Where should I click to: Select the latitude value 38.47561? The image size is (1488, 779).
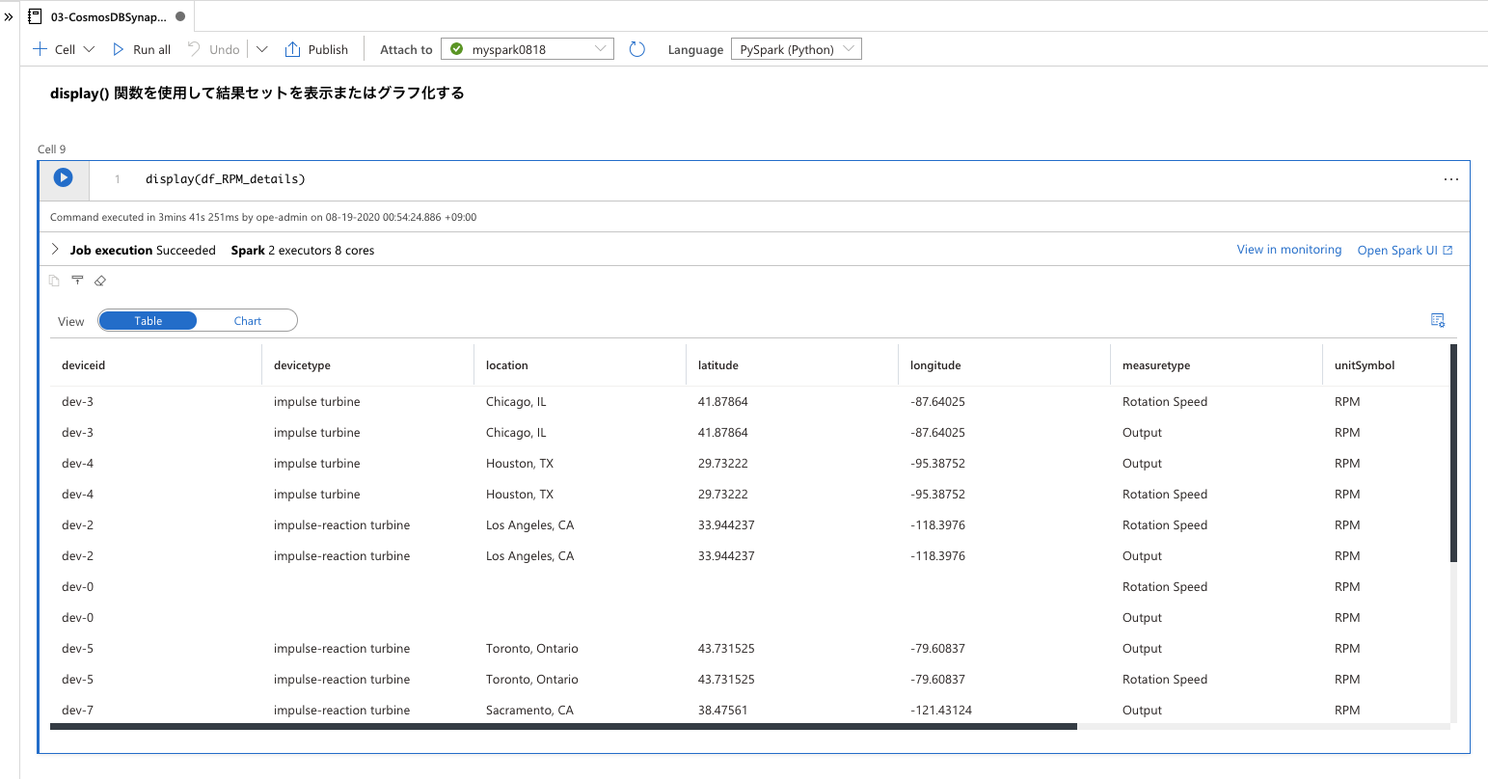[723, 711]
